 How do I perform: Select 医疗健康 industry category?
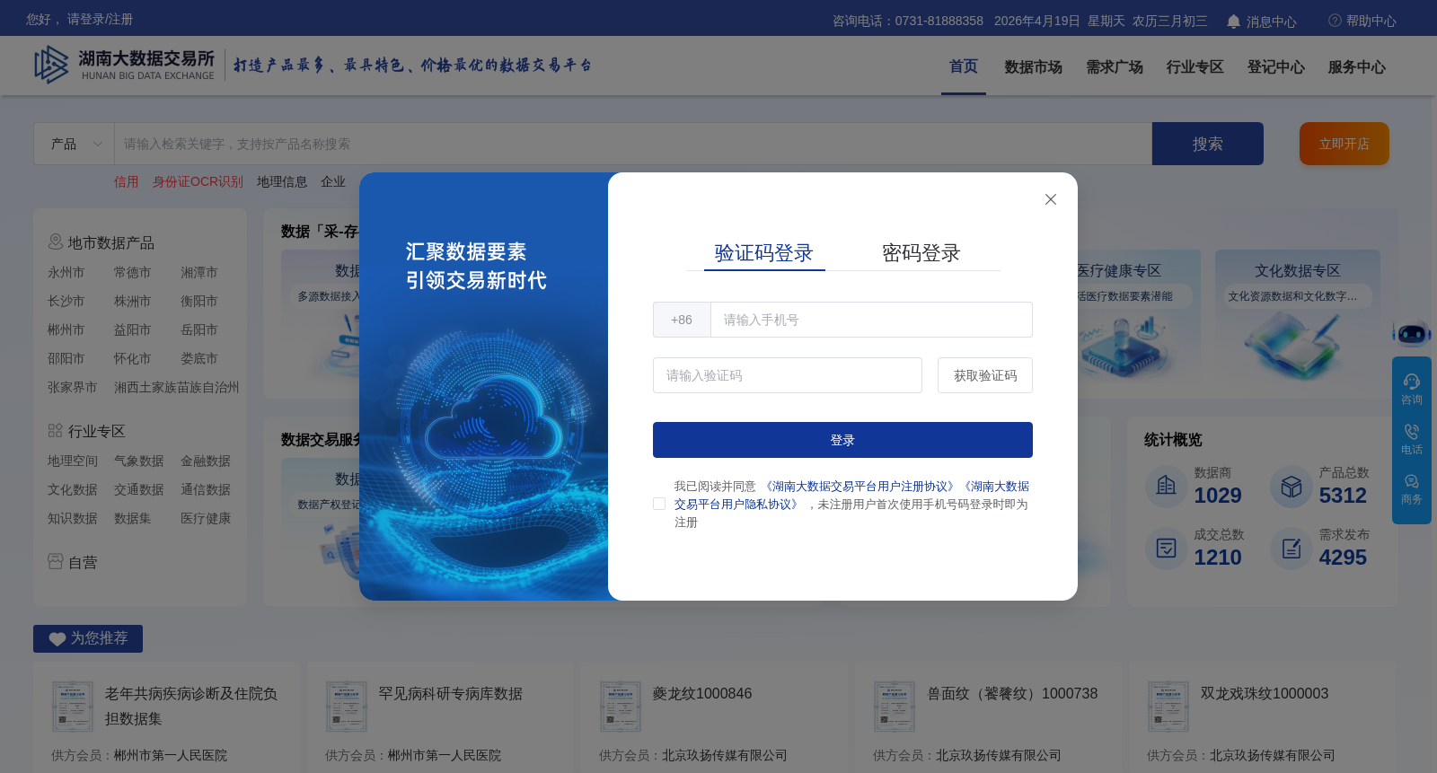point(206,518)
